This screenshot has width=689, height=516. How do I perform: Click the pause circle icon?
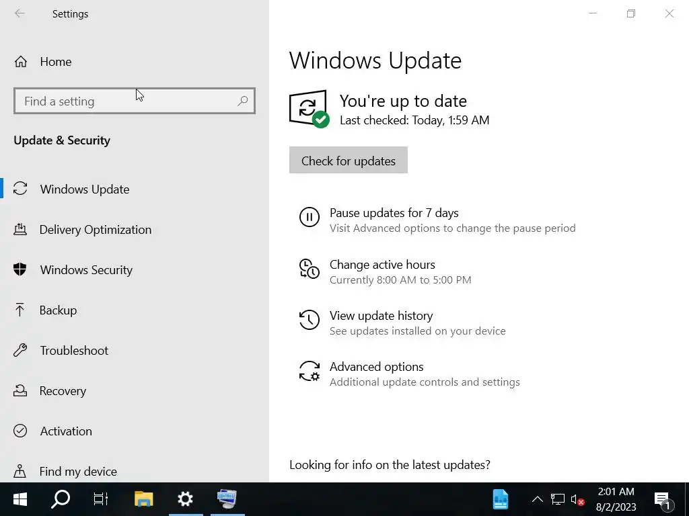pyautogui.click(x=310, y=217)
